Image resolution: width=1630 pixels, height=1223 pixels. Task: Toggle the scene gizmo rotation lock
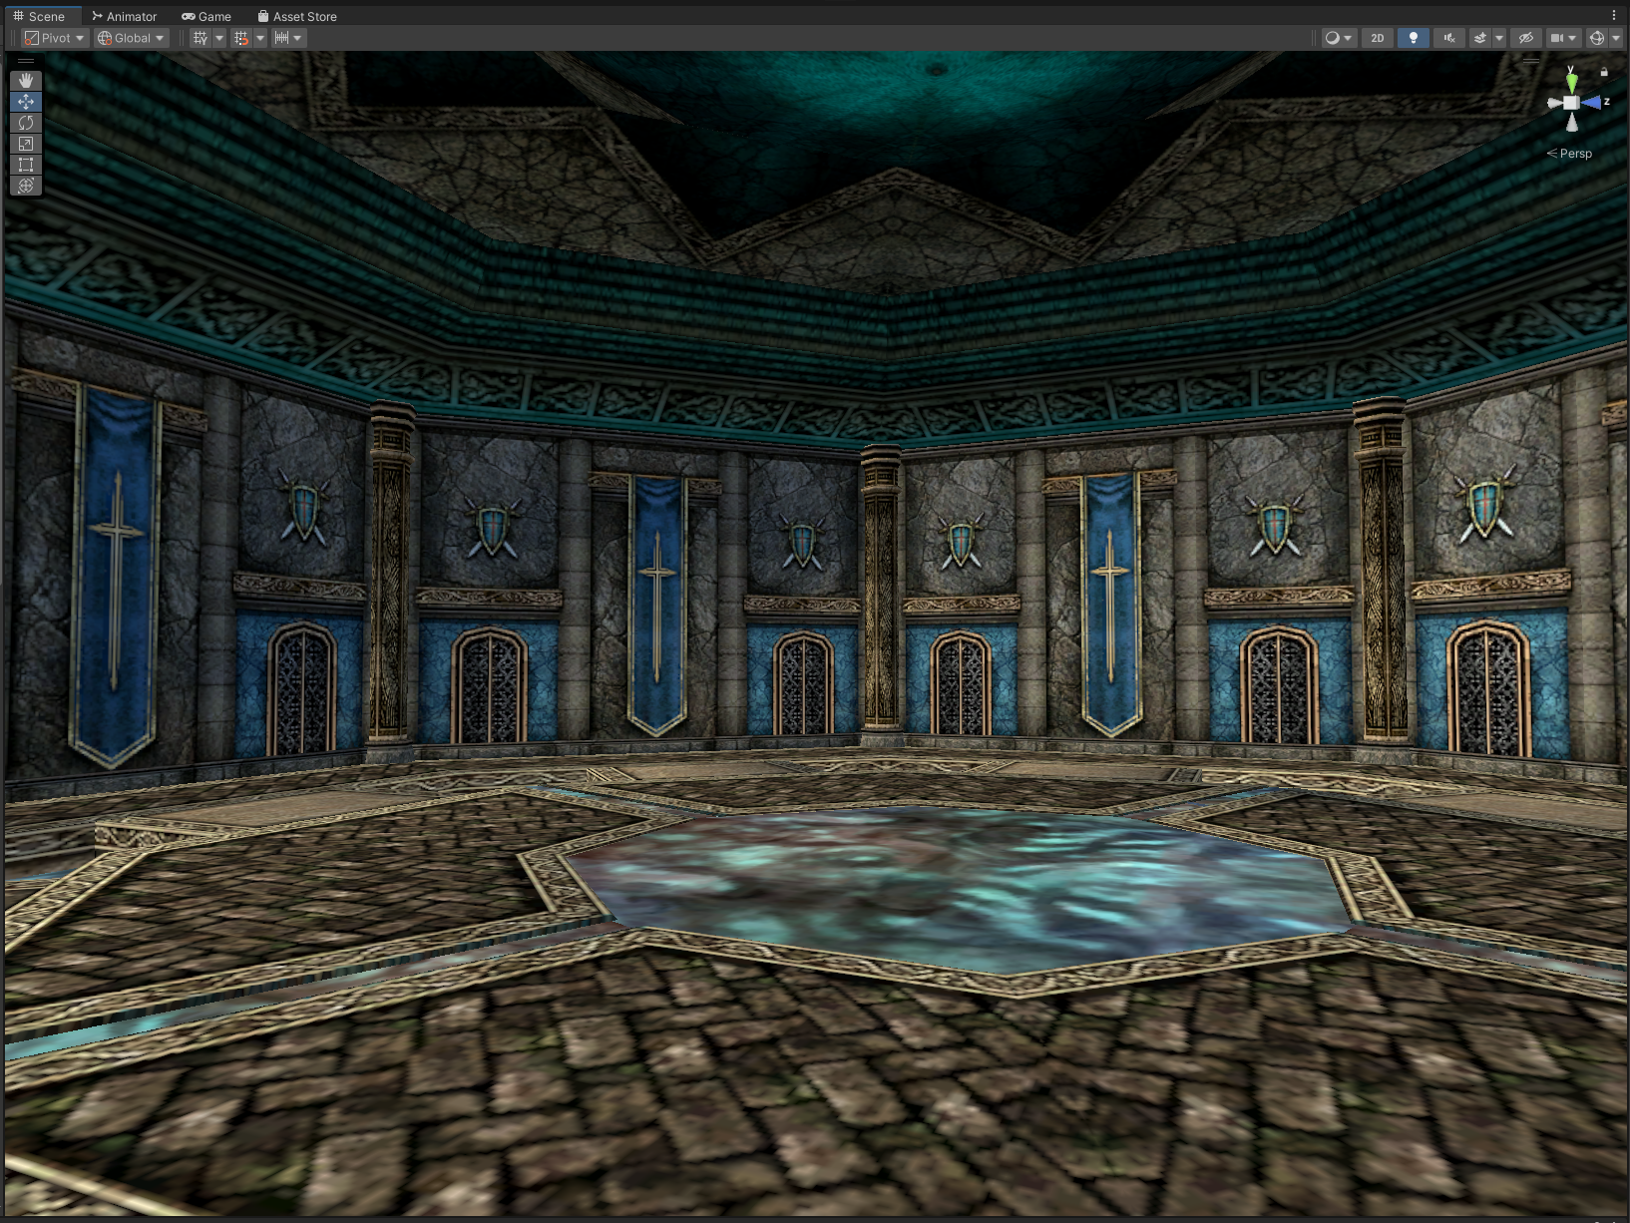point(1604,72)
